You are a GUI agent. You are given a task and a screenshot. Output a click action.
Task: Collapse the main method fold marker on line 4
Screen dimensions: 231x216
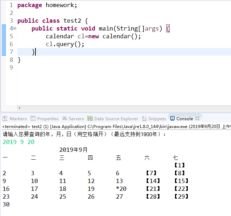(x=15, y=28)
